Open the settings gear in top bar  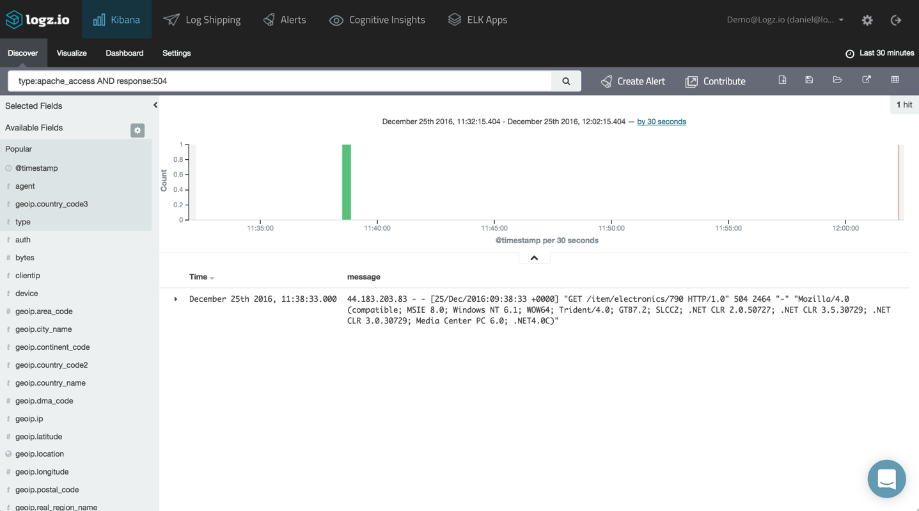(867, 20)
